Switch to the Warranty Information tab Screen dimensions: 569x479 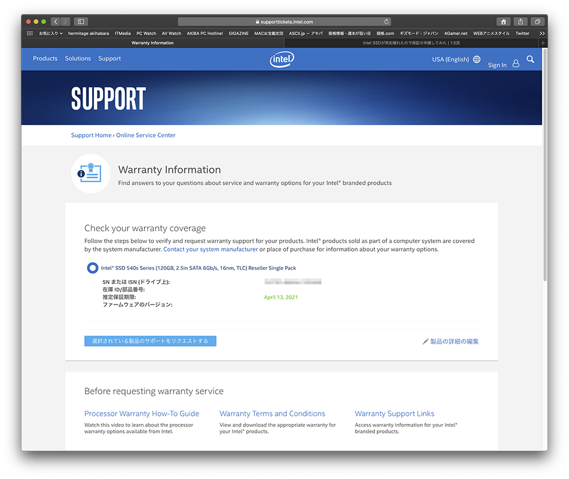[x=152, y=43]
